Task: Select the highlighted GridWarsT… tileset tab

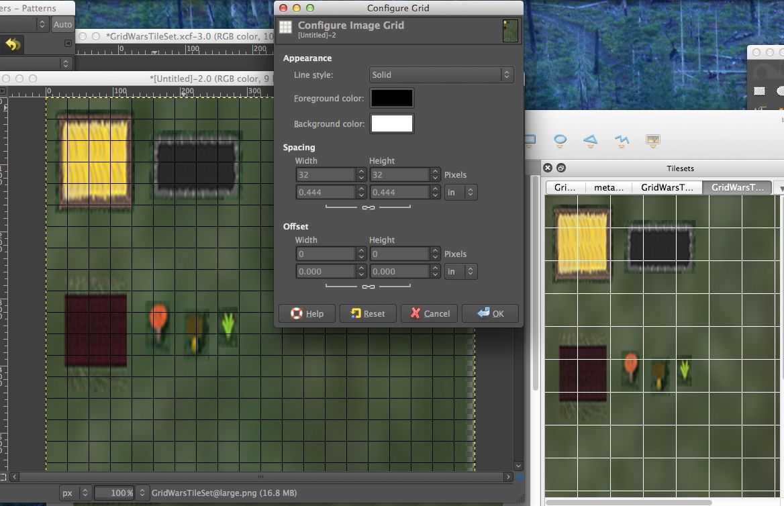Action: [x=738, y=187]
